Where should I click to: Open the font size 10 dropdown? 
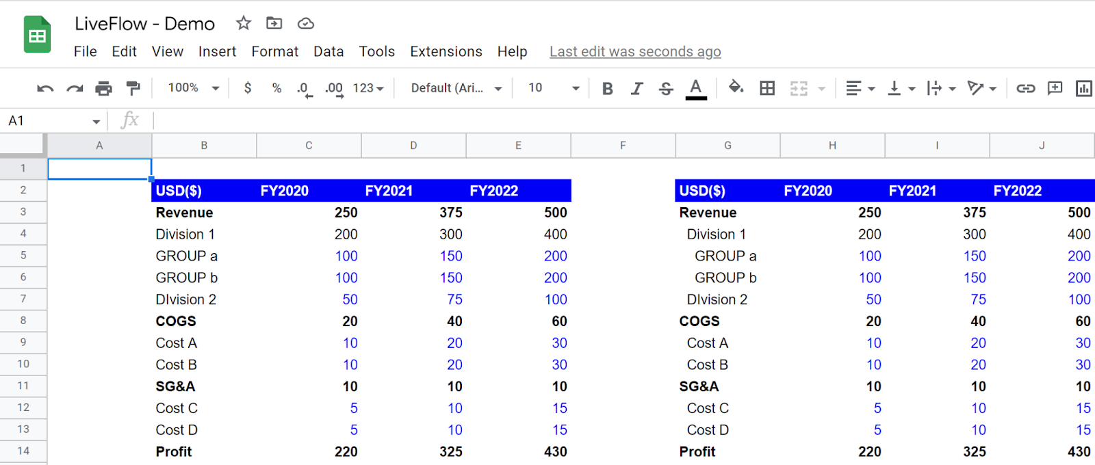tap(554, 88)
